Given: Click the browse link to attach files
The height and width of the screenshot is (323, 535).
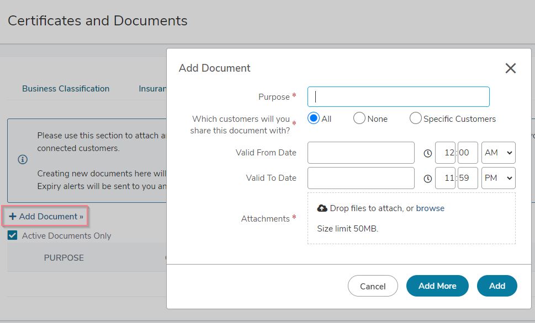Looking at the screenshot, I should click(x=430, y=208).
